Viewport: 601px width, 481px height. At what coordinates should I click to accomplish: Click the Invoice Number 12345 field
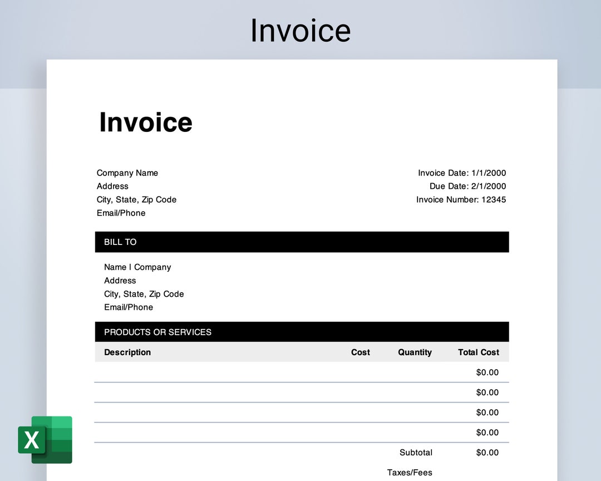pyautogui.click(x=461, y=199)
